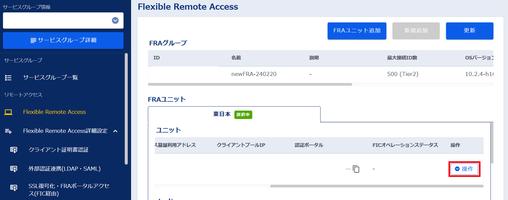Screen dimensions: 508x200
Task: Collapse the Flexible Remote Access詳細設定 chevron
Action: point(115,131)
